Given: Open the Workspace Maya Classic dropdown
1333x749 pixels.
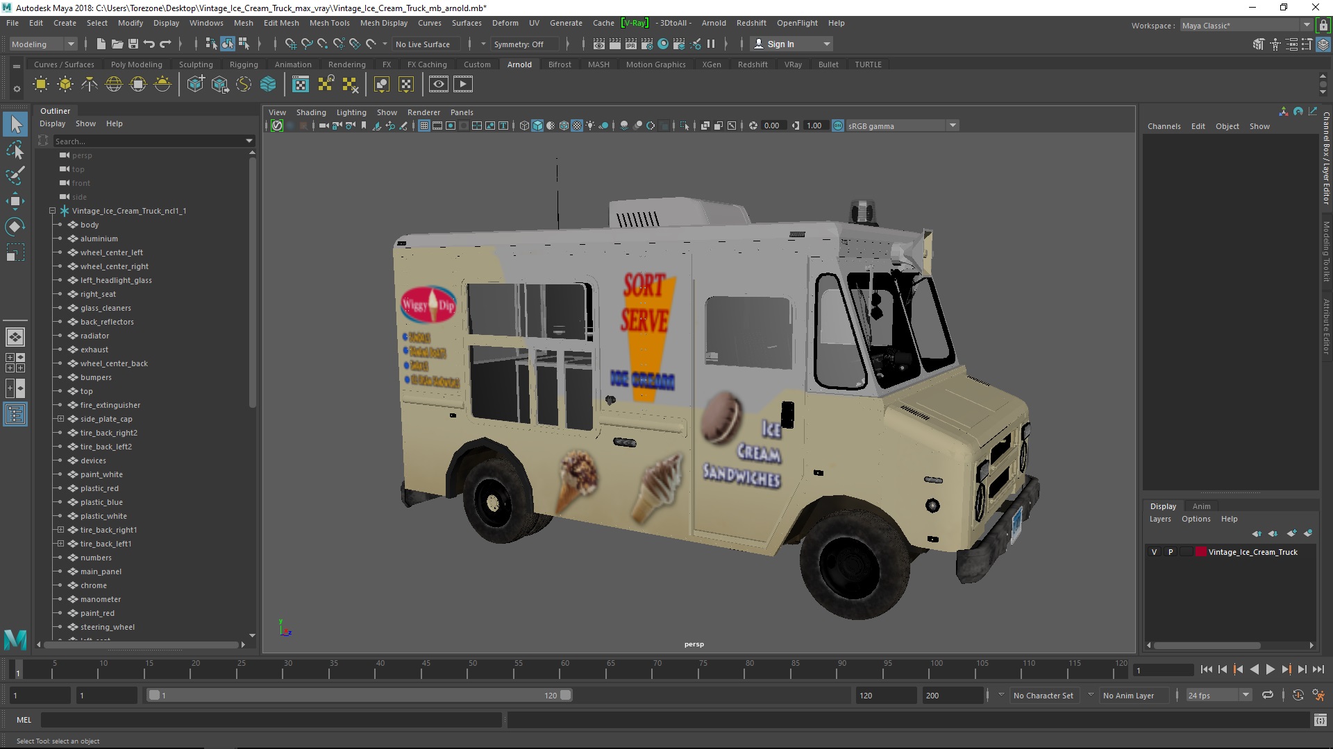Looking at the screenshot, I should (x=1246, y=25).
